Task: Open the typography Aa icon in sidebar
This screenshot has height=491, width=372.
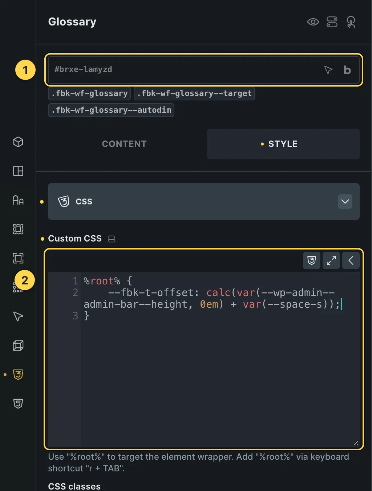Action: 18,200
